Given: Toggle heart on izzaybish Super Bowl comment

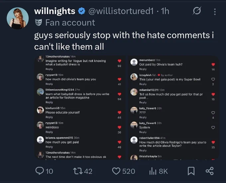Looking at the screenshot, I should [213, 79].
